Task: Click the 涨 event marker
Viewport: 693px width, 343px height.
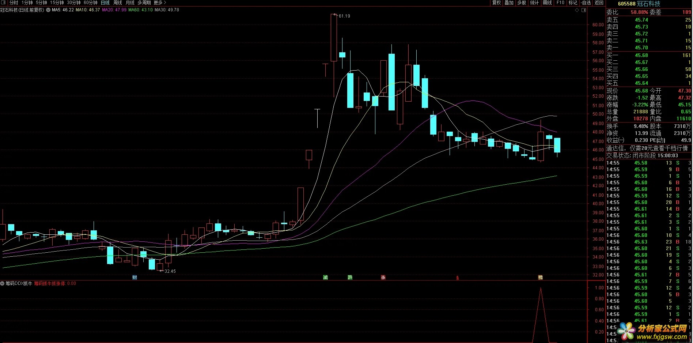Action: click(x=383, y=278)
